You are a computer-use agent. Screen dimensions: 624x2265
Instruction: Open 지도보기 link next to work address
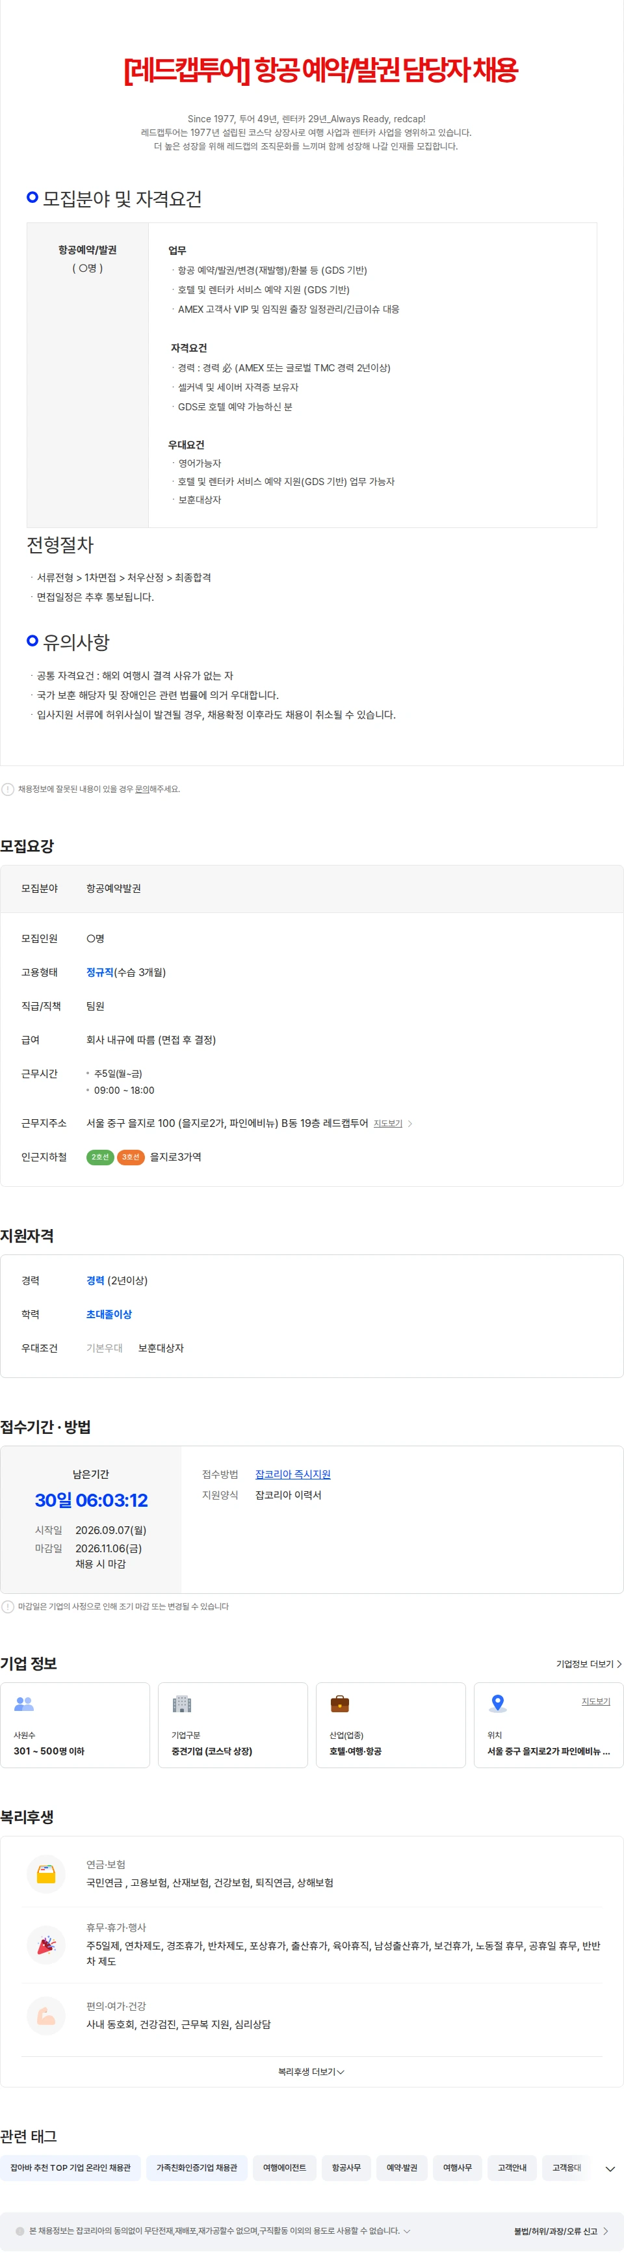(x=387, y=1123)
